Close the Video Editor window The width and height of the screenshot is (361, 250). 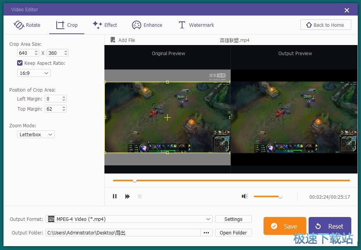347,10
